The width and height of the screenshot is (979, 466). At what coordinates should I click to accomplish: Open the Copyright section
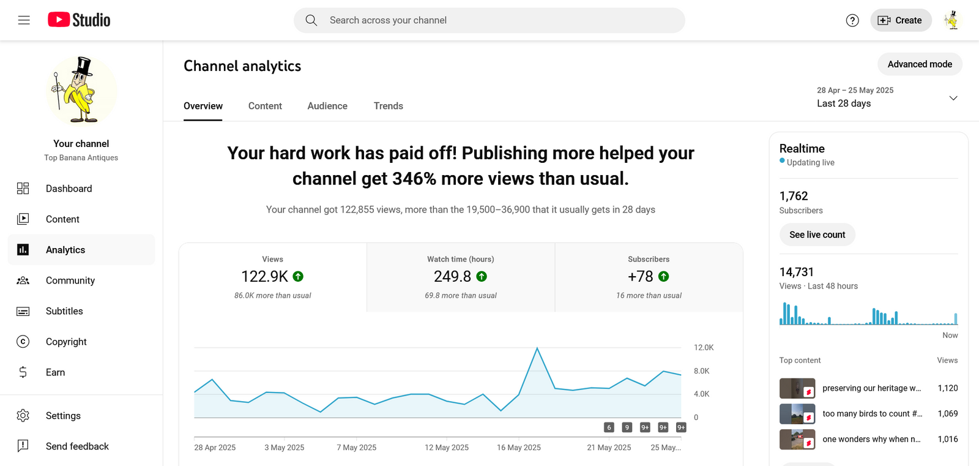tap(66, 342)
